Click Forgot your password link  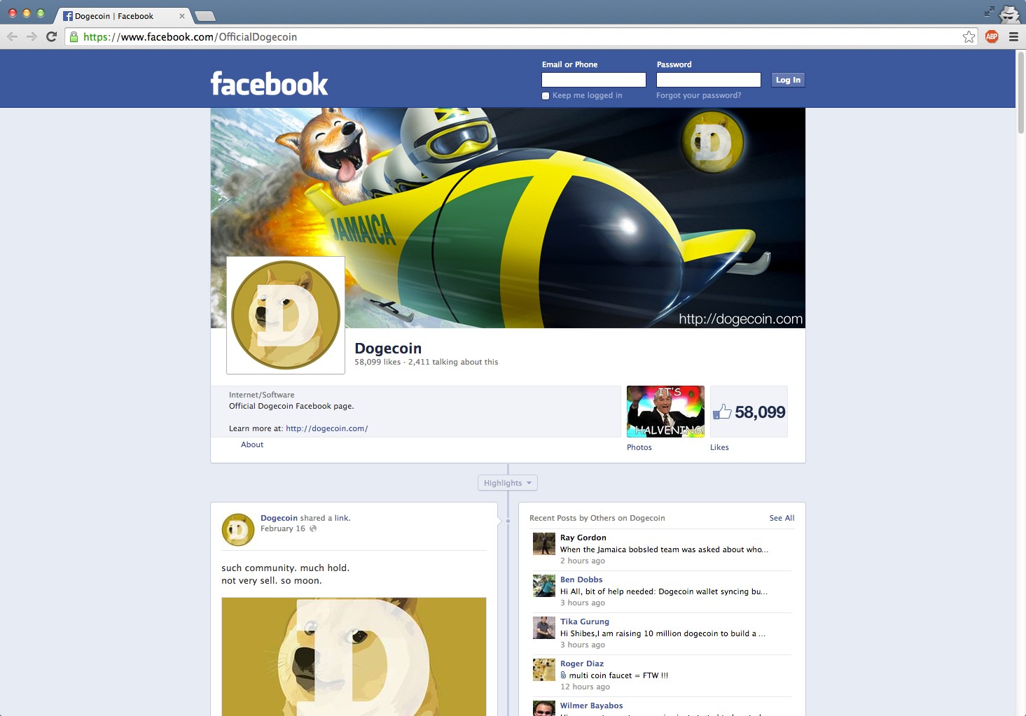[698, 95]
